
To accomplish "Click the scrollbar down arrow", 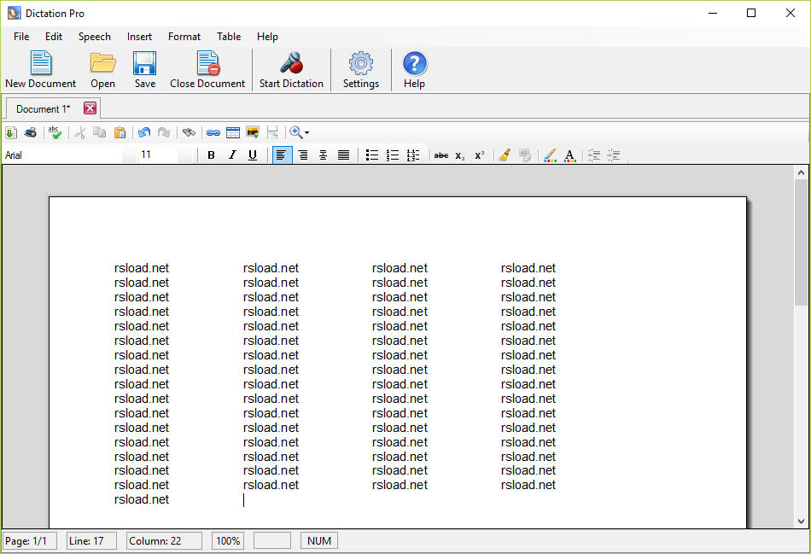I will click(801, 522).
